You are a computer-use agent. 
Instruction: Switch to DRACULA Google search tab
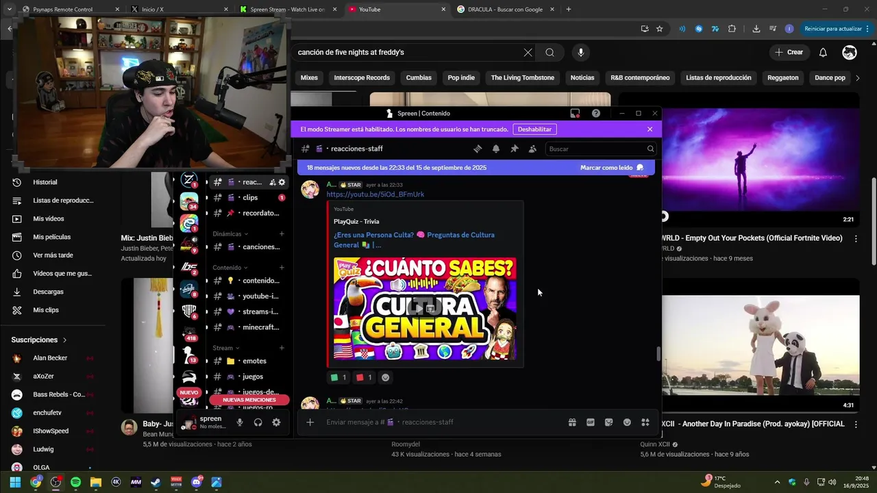(506, 10)
